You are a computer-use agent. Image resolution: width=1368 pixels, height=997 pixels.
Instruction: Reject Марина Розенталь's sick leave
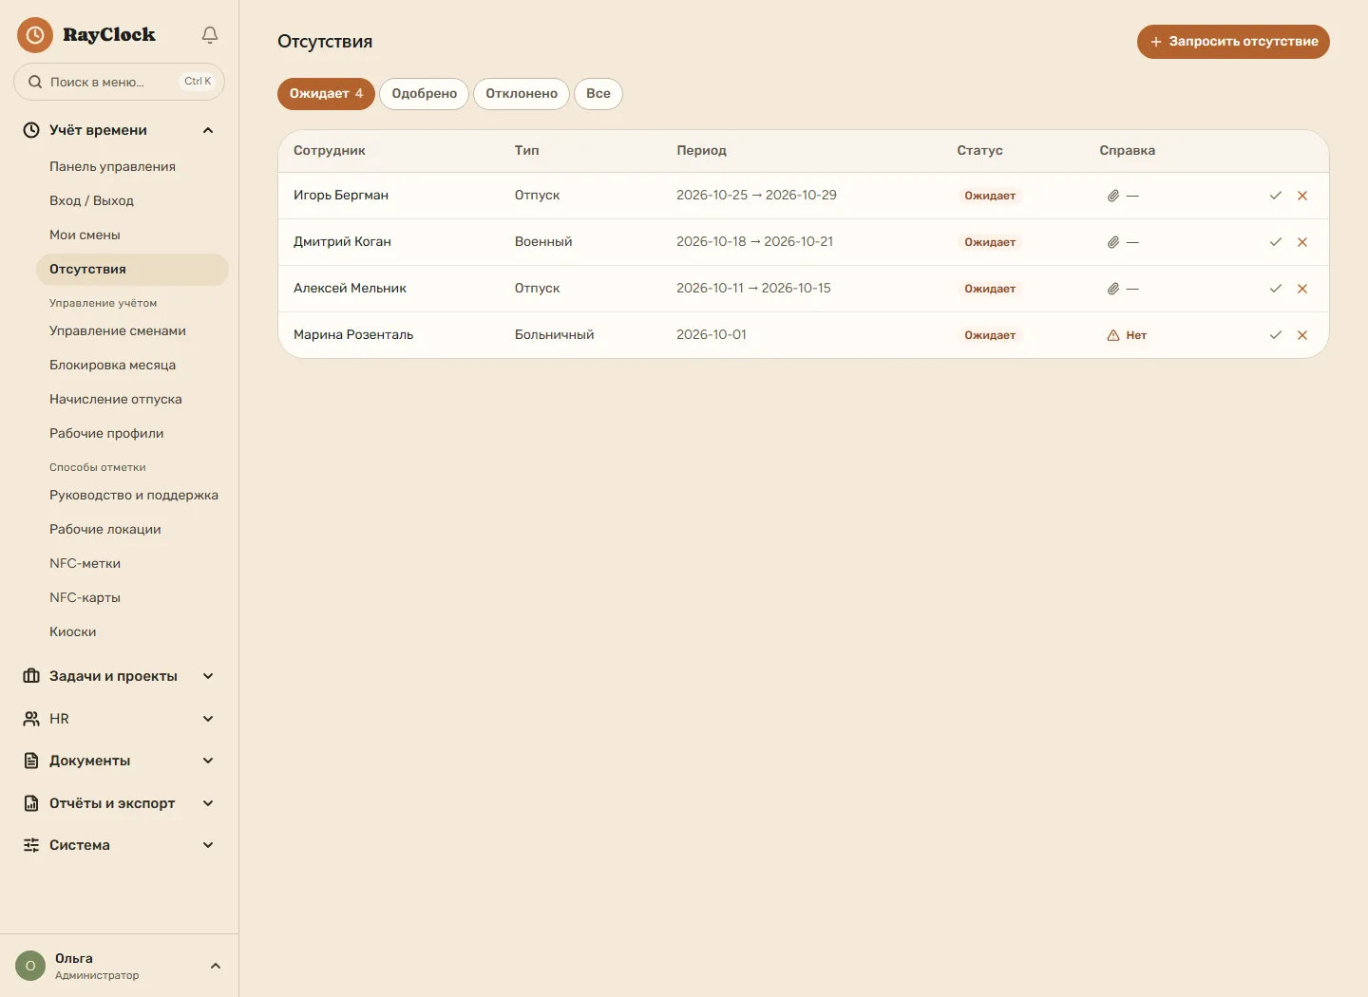click(x=1302, y=335)
